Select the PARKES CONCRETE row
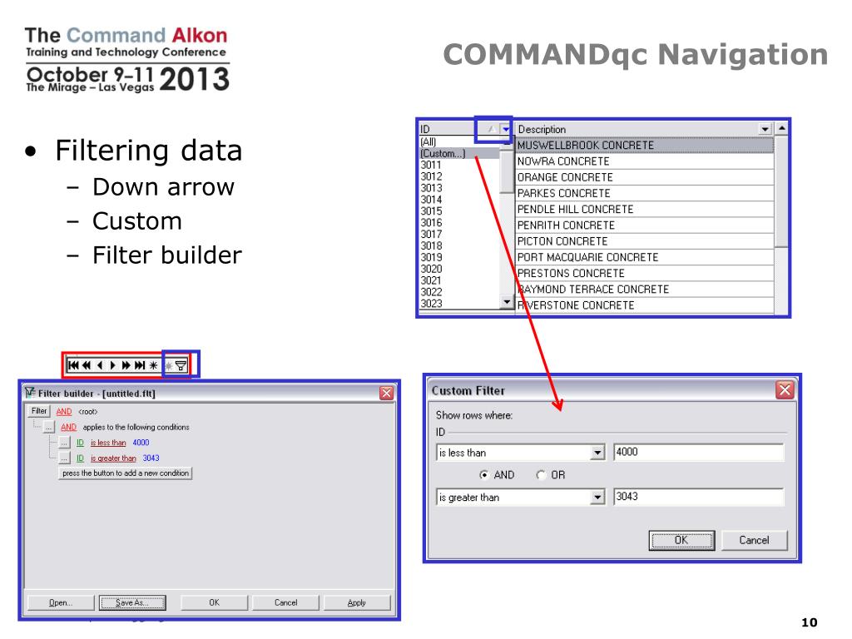 coord(645,193)
